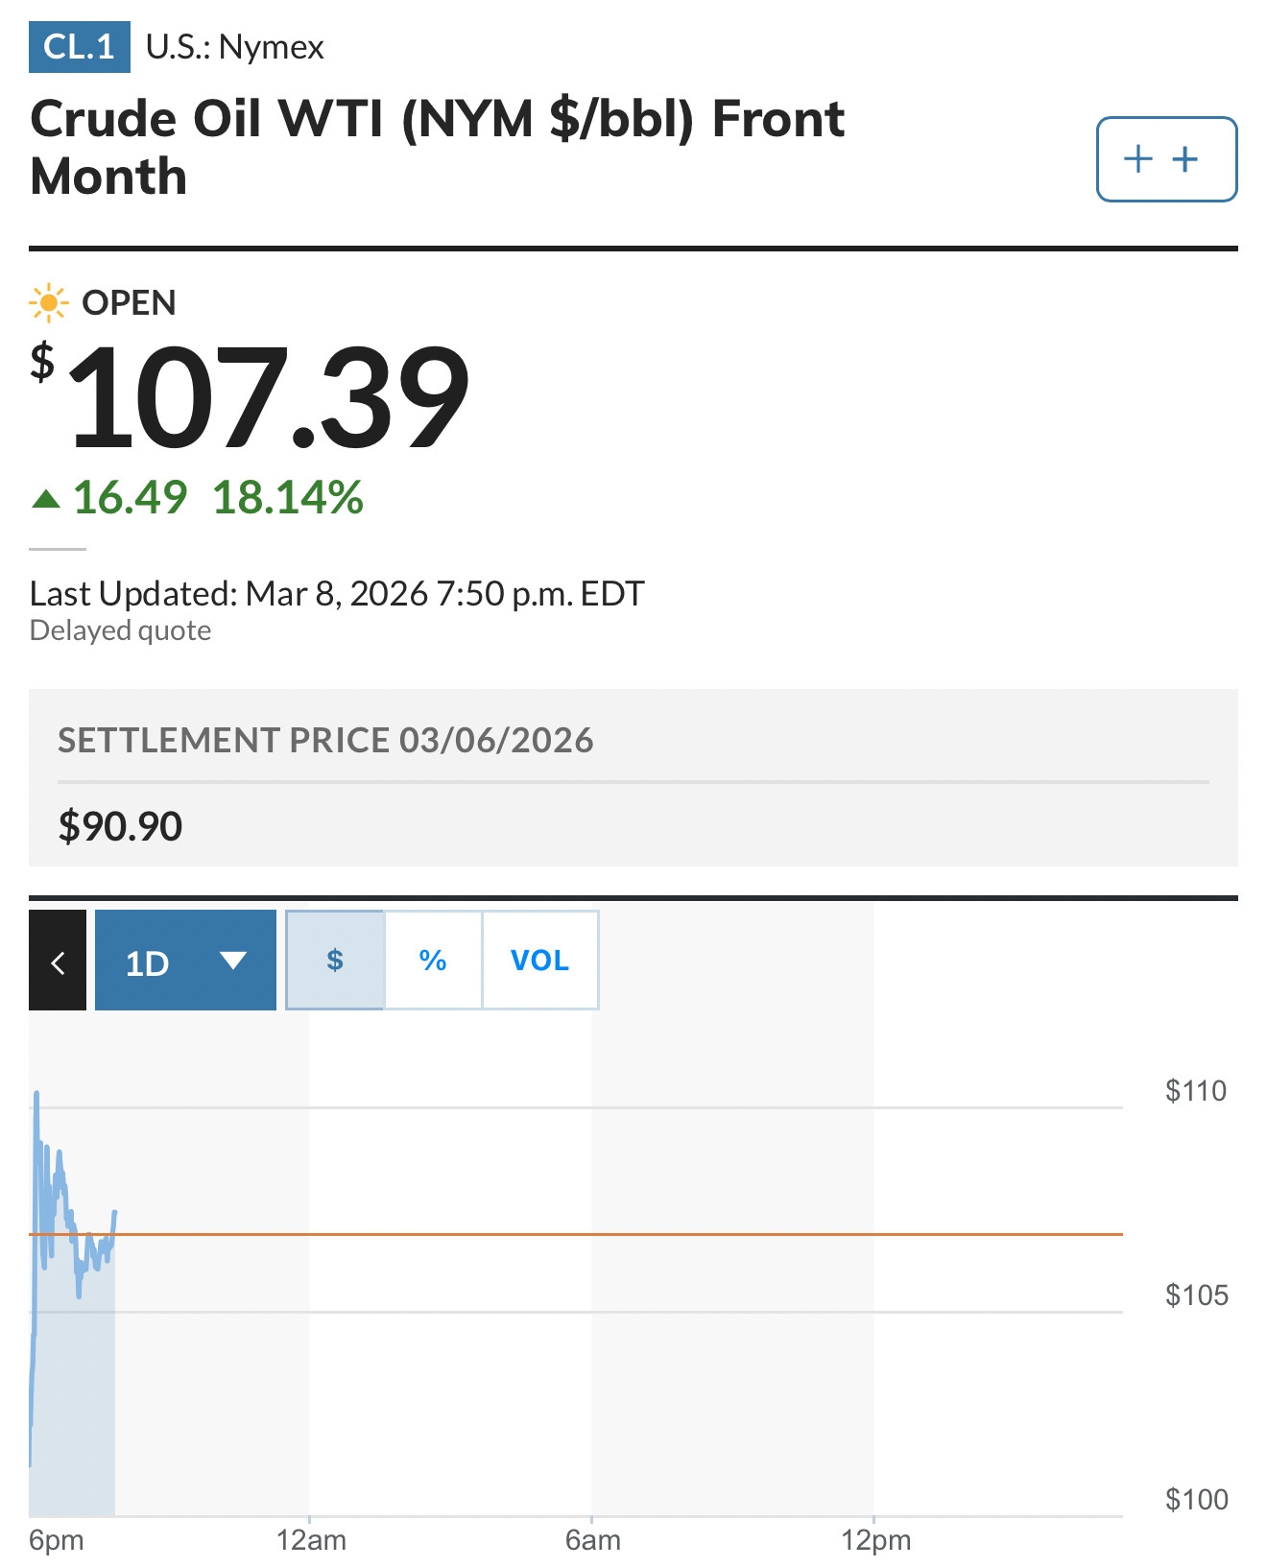
Task: Click the CL.1 ticker symbol badge
Action: (79, 46)
